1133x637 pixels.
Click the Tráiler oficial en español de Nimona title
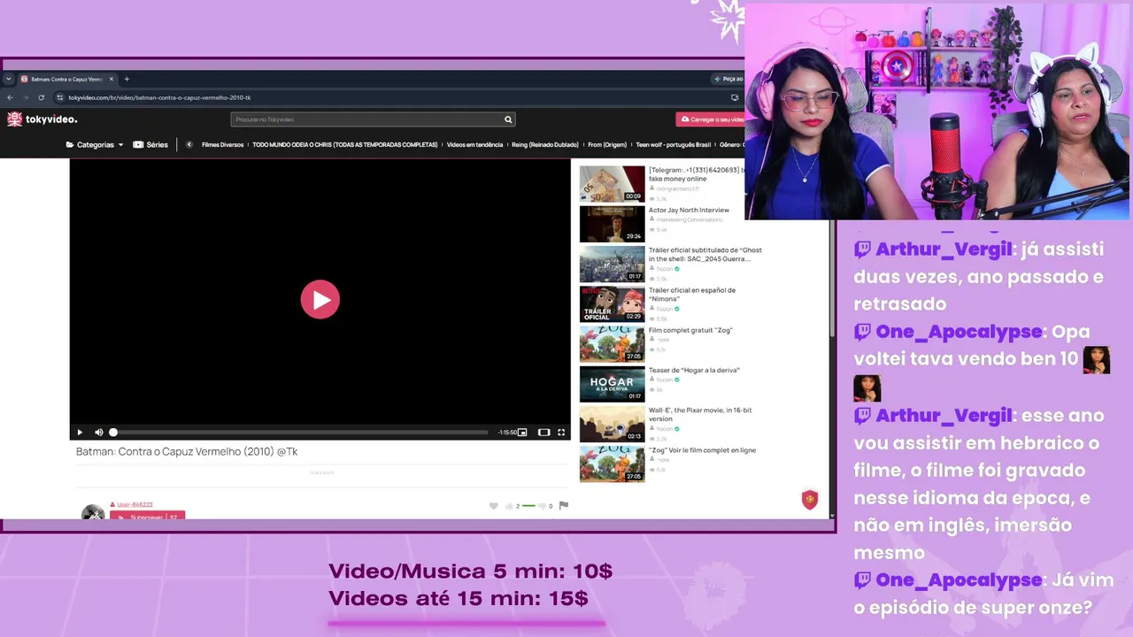tap(692, 295)
